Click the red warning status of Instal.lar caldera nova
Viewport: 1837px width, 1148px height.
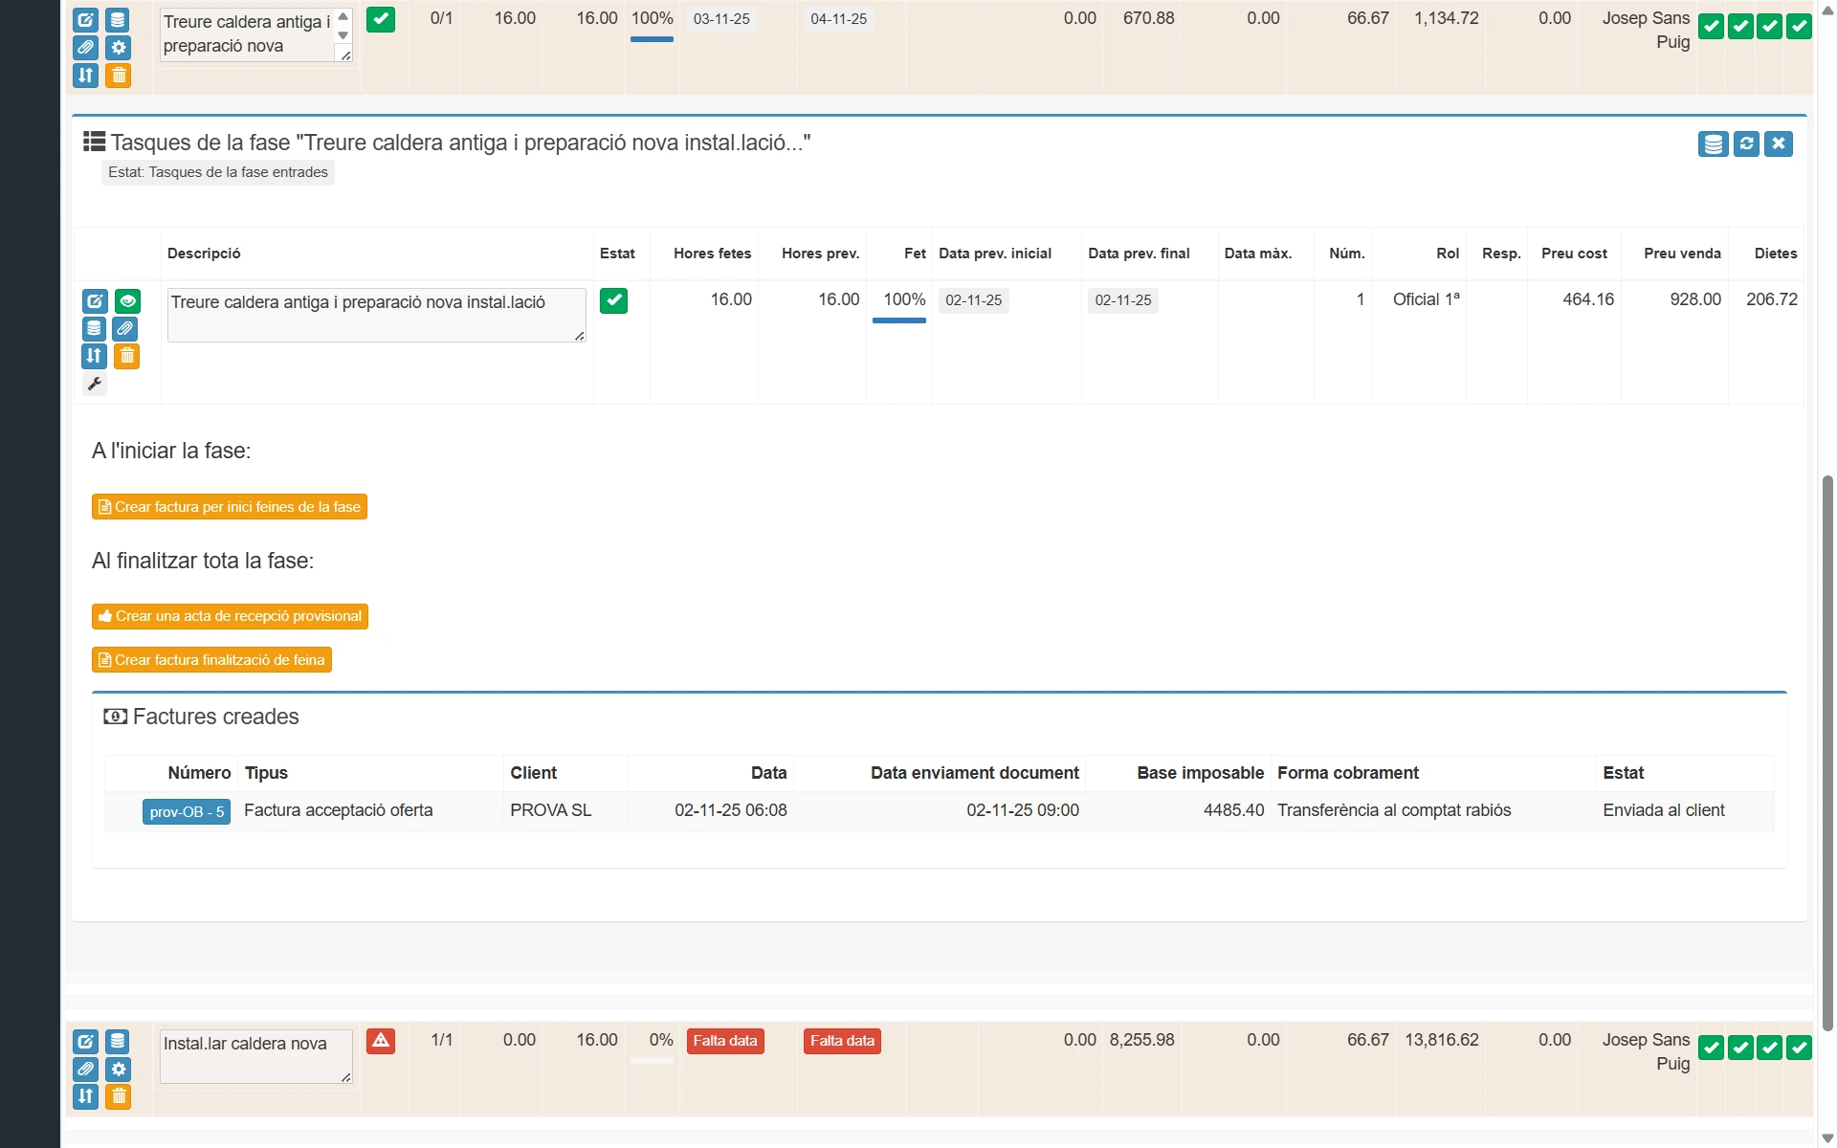pyautogui.click(x=381, y=1041)
